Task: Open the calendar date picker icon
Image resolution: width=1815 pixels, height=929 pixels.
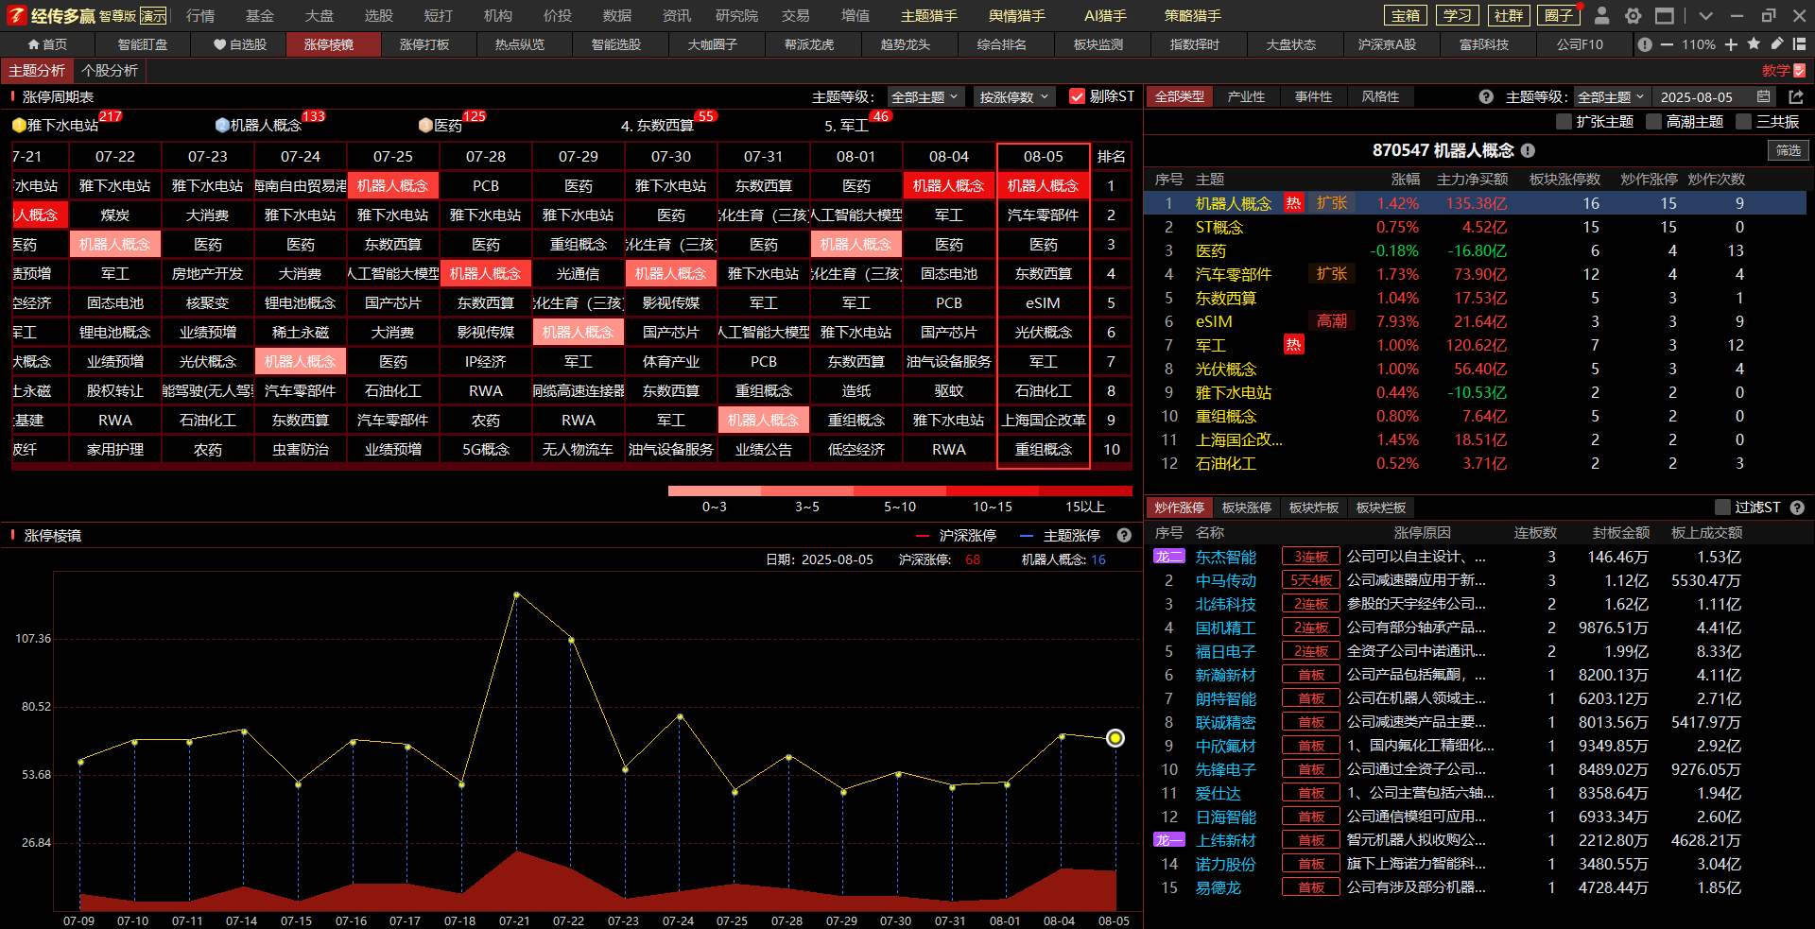Action: click(x=1763, y=97)
